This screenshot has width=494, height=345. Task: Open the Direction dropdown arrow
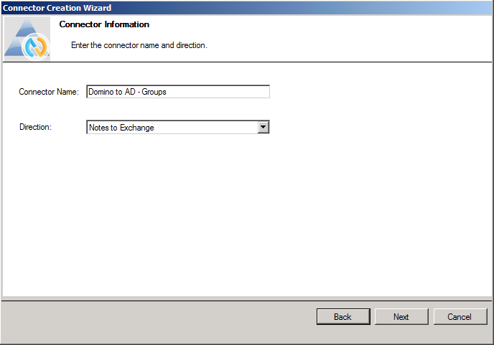[x=263, y=127]
